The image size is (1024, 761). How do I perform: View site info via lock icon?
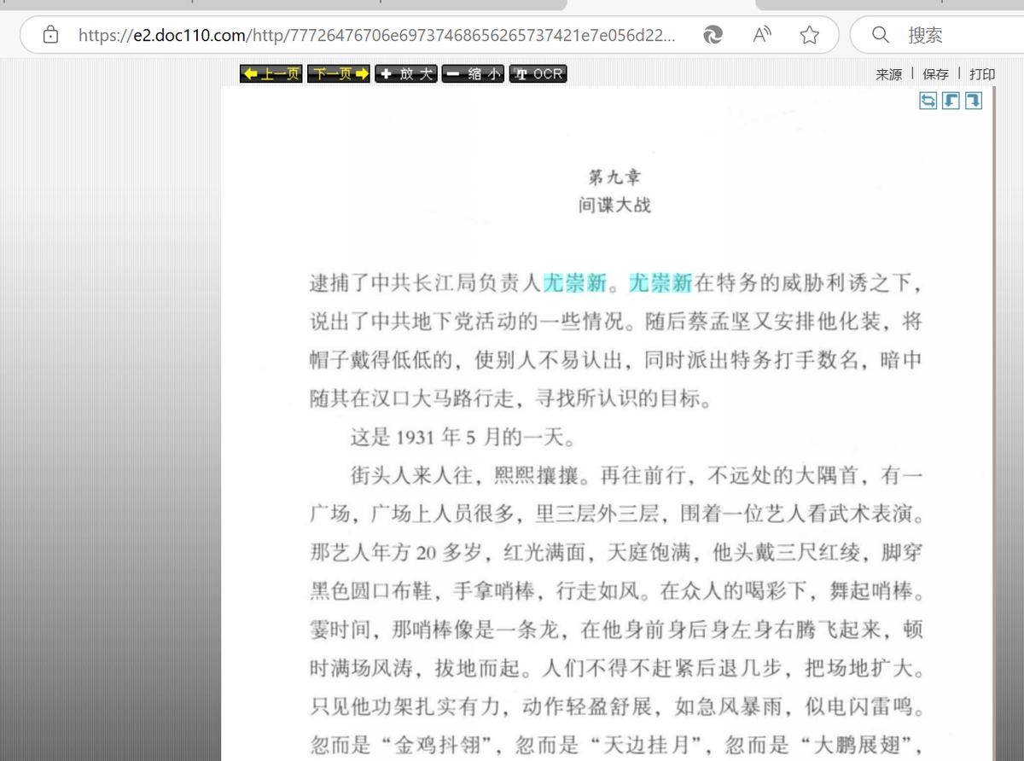pyautogui.click(x=51, y=35)
